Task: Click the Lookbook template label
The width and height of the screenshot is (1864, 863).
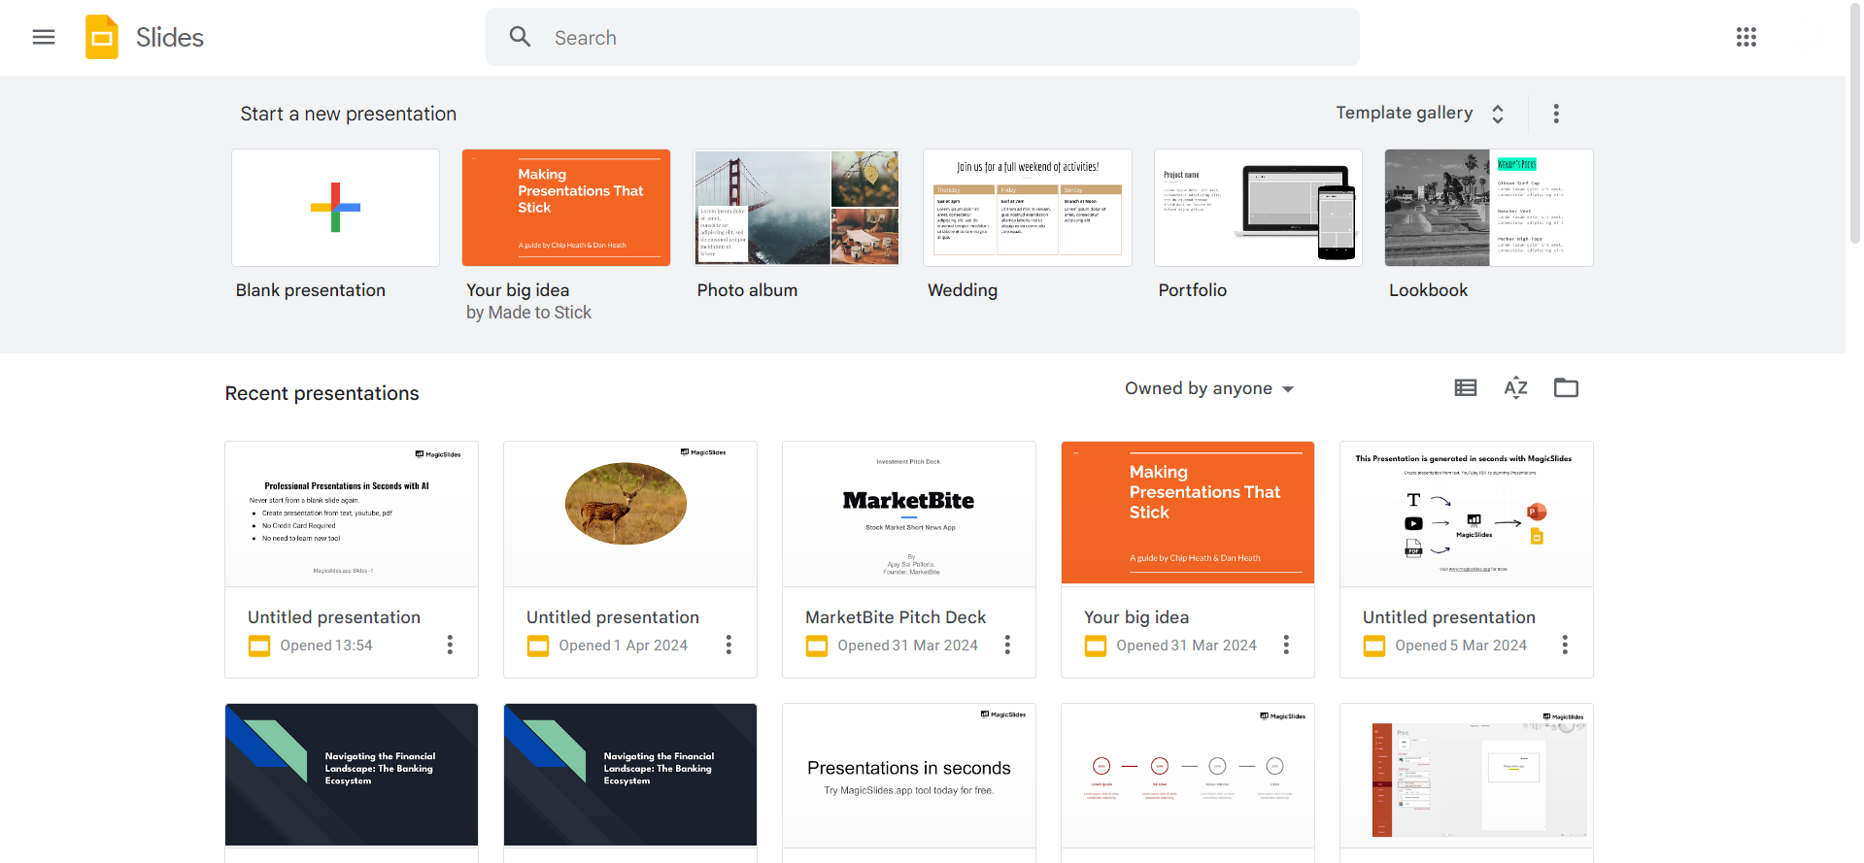Action: [x=1428, y=290]
